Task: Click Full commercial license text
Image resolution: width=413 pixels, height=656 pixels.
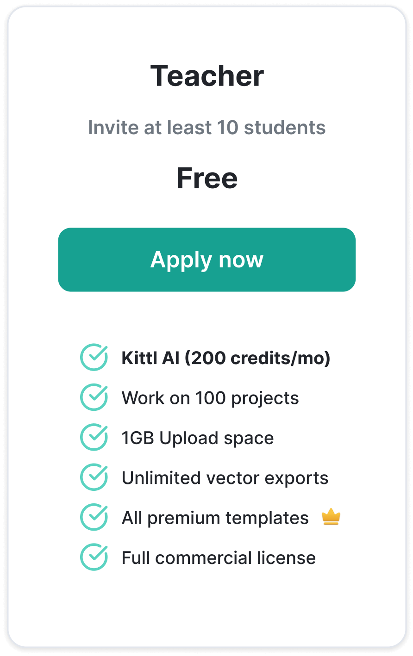Action: coord(219,558)
